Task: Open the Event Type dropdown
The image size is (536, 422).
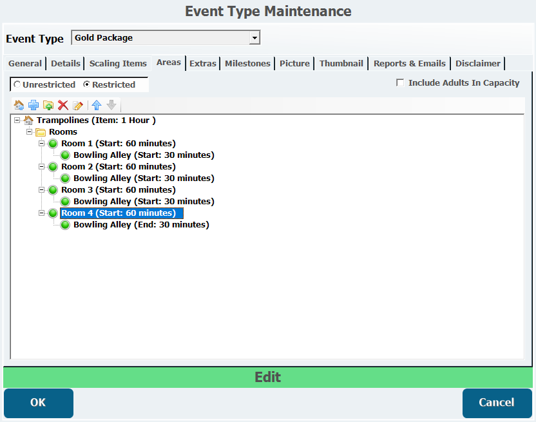Action: 254,38
